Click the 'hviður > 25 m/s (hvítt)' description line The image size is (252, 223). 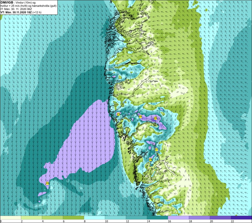pos(14,6)
